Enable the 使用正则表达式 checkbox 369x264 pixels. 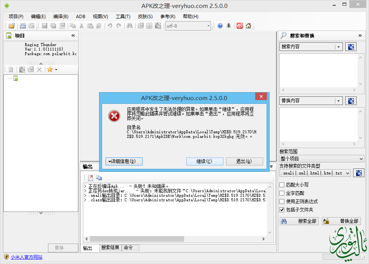[x=282, y=201]
